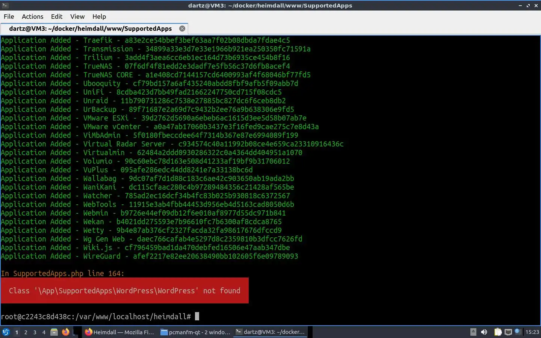Viewport: 541px width, 338px height.
Task: Click the Transmission application added line
Action: pos(156,49)
